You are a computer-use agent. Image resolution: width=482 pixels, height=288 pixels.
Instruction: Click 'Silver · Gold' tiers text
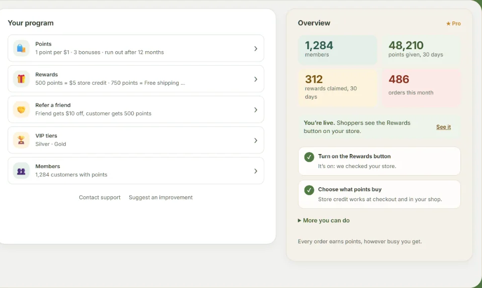click(x=50, y=145)
